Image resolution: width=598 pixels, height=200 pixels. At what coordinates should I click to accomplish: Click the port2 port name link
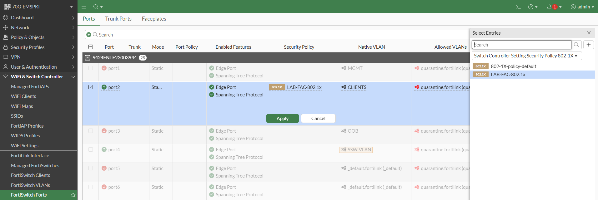(114, 87)
